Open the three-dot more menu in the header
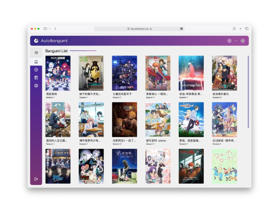The height and width of the screenshot is (218, 279). click(236, 41)
